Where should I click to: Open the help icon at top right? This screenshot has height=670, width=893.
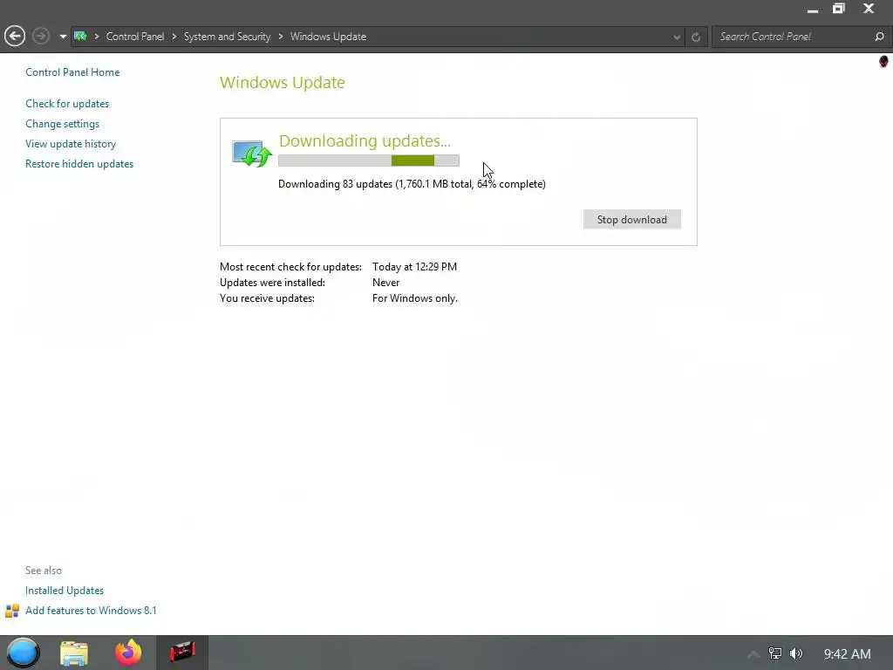[x=883, y=61]
